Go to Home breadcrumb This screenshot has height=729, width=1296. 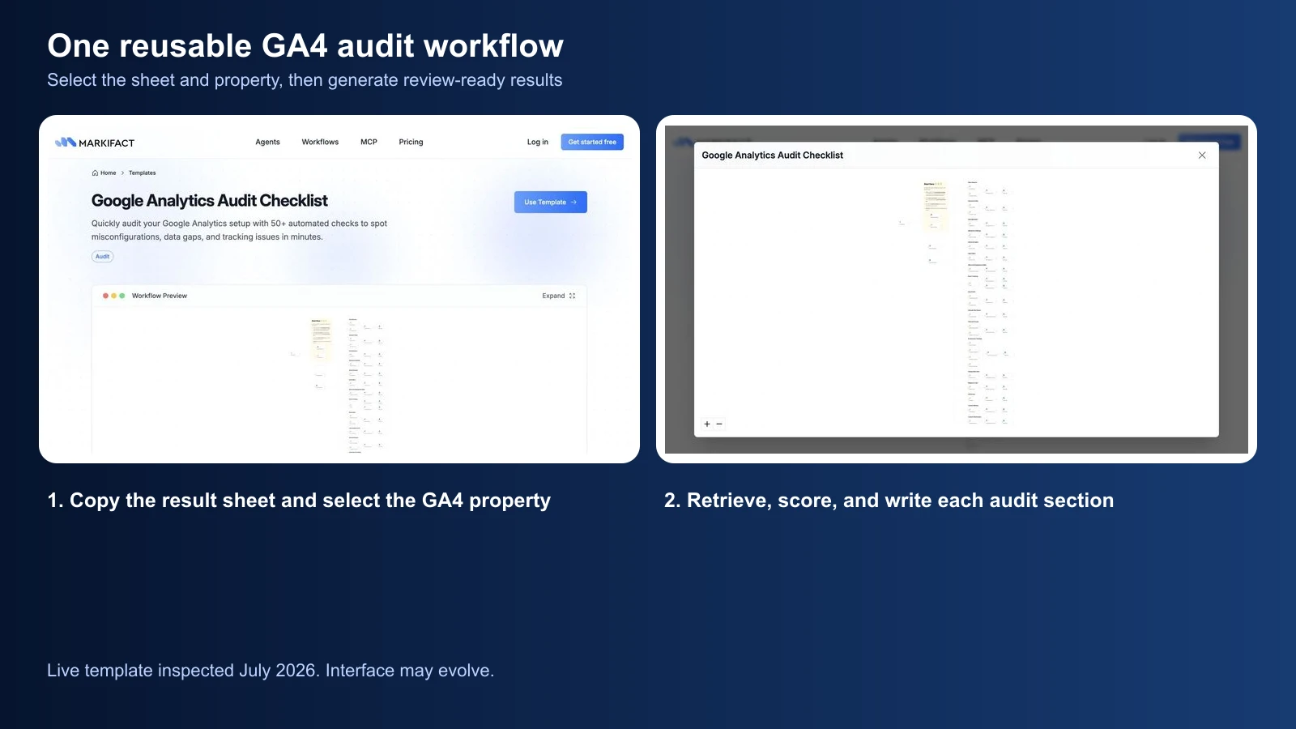[x=104, y=173]
